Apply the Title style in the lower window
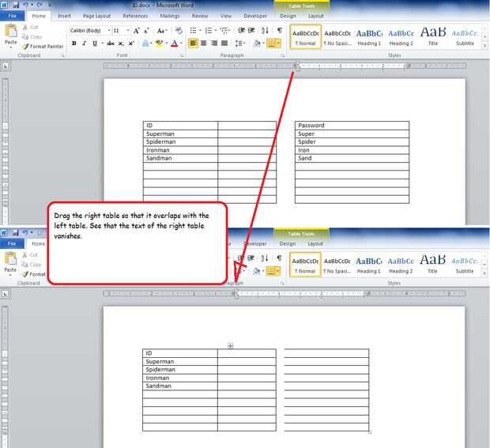This screenshot has height=448, width=490. click(433, 265)
